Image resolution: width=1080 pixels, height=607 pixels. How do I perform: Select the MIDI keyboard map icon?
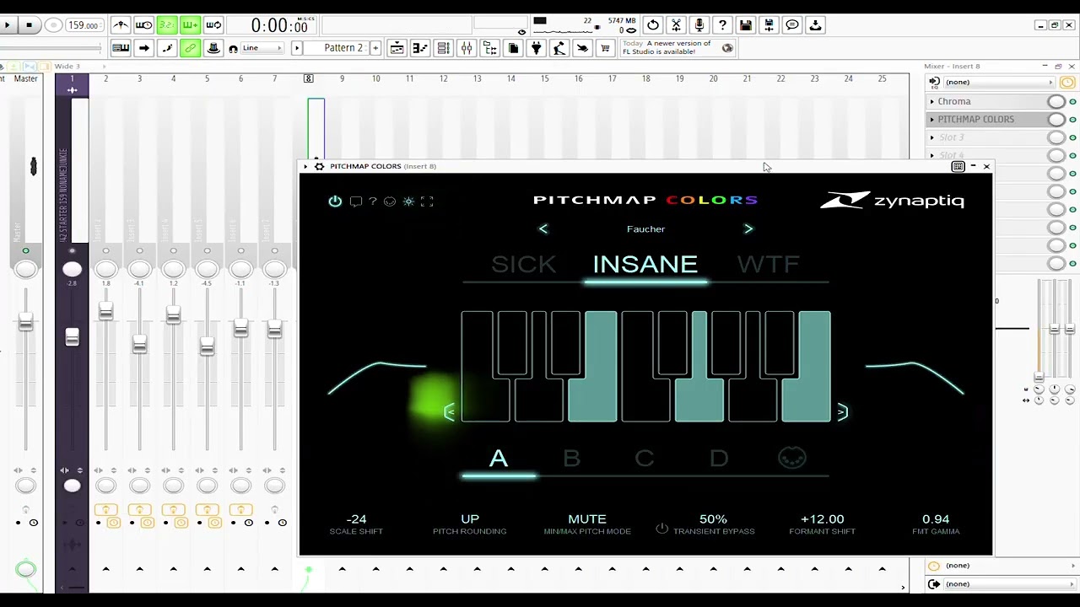792,458
